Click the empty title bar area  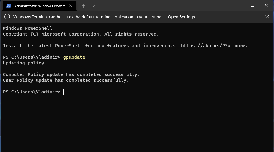[x=164, y=5]
